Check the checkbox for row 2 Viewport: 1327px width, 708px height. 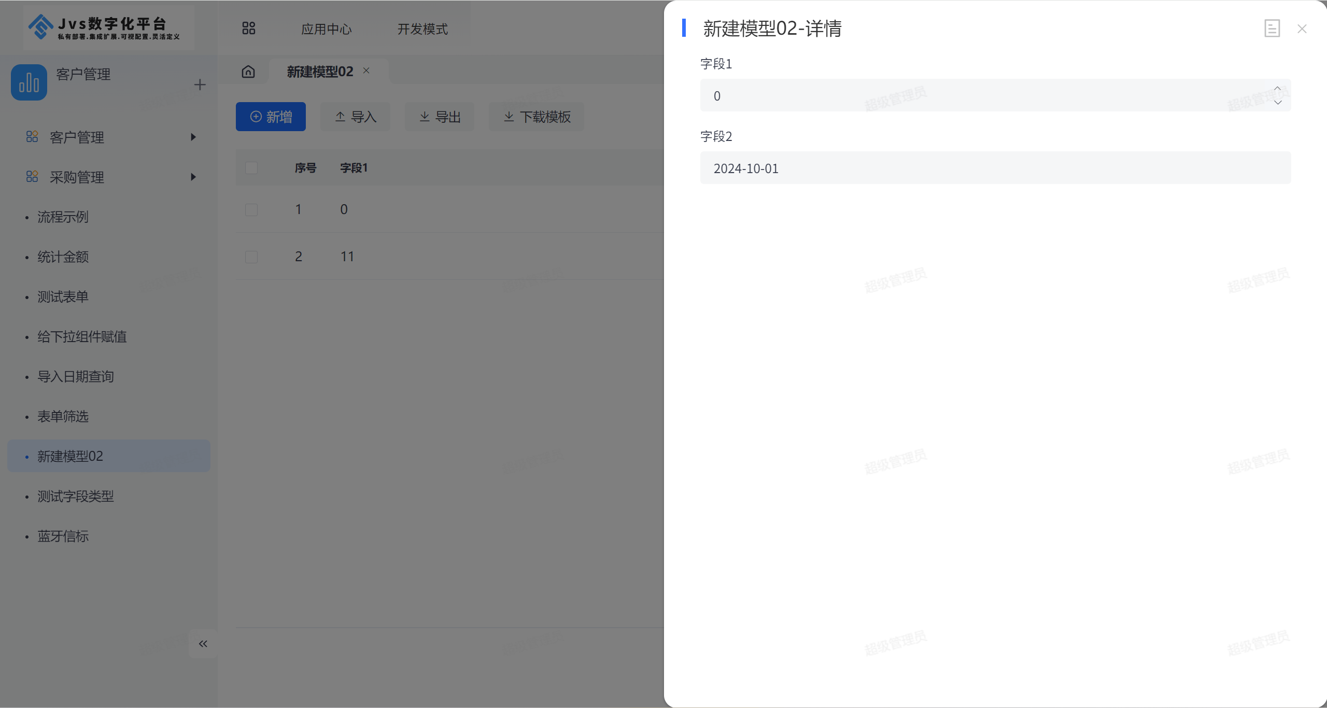point(251,257)
